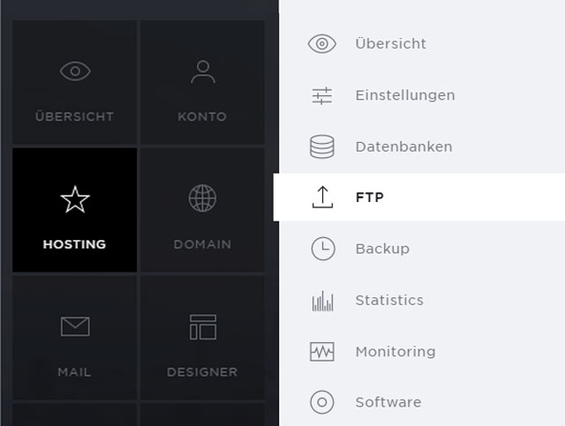Click the clock icon beside Backup

coord(323,249)
